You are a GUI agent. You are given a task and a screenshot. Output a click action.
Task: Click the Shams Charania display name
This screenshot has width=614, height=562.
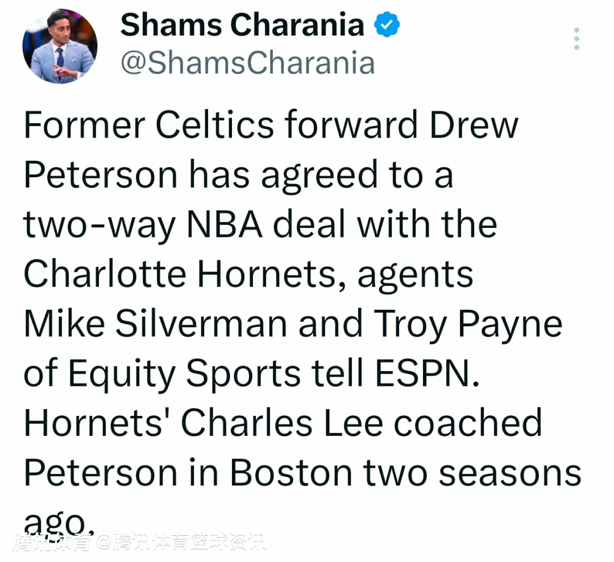(242, 24)
